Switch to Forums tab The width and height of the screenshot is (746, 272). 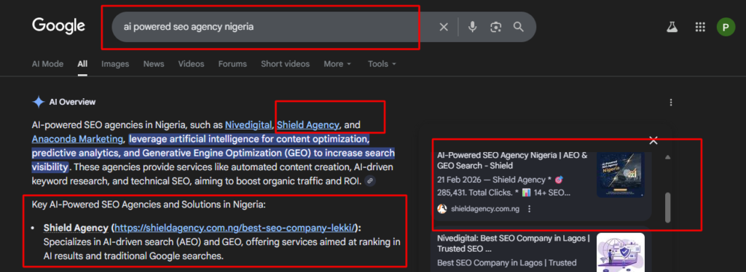coord(232,63)
